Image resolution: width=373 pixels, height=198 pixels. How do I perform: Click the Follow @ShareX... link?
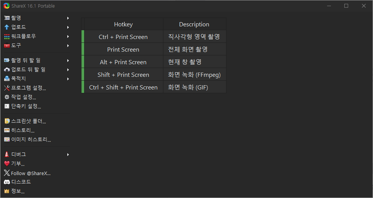(x=37, y=173)
